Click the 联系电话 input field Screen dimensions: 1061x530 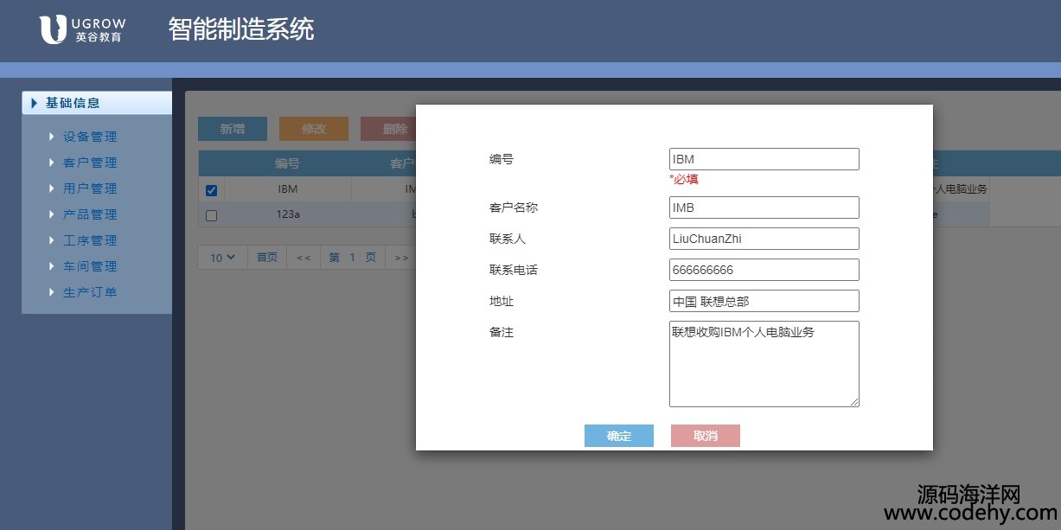pos(764,270)
